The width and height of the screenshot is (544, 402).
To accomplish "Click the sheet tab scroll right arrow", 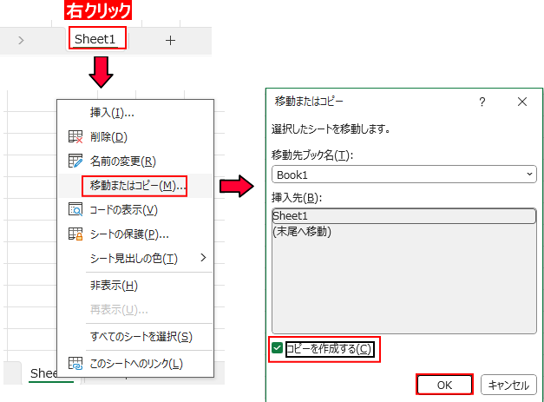I will (21, 41).
